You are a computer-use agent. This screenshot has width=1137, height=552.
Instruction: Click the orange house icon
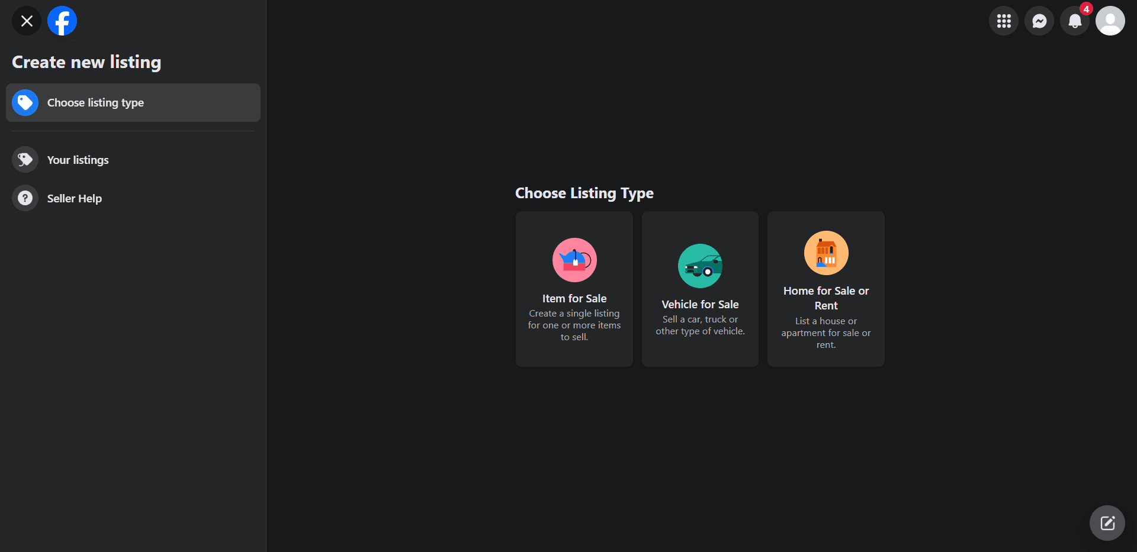tap(826, 253)
